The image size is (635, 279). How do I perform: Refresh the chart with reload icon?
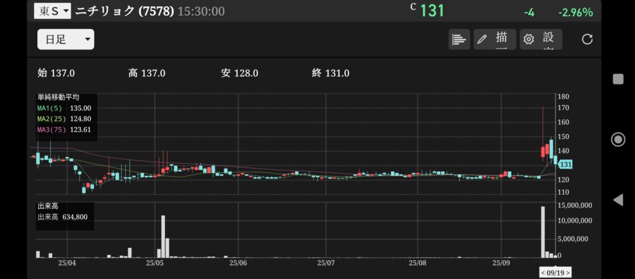(587, 39)
